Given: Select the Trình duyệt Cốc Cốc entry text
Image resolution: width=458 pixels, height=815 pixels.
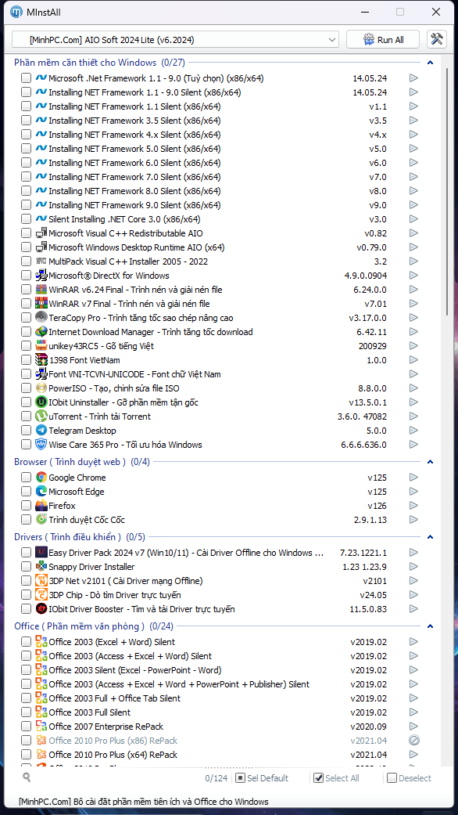Looking at the screenshot, I should tap(87, 519).
